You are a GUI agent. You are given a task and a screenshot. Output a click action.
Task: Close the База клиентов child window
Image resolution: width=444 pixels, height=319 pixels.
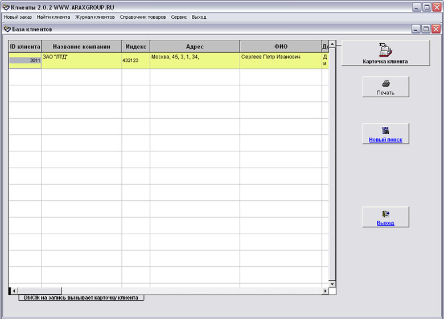click(x=436, y=29)
